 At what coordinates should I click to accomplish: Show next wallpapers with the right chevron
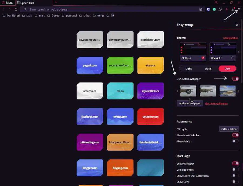pos(238,91)
